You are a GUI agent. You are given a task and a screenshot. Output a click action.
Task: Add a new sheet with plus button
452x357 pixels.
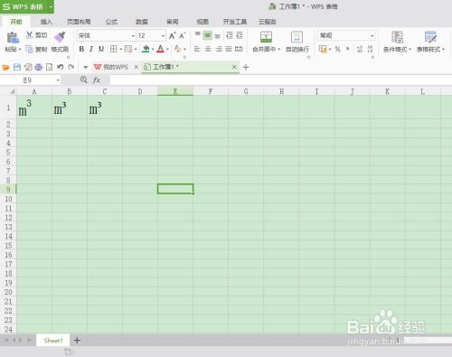tap(77, 341)
